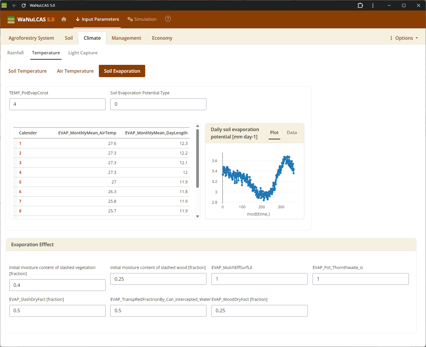This screenshot has height=347, width=426.
Task: Focus the EVAP_WoodDryFact input field
Action: tap(259, 311)
